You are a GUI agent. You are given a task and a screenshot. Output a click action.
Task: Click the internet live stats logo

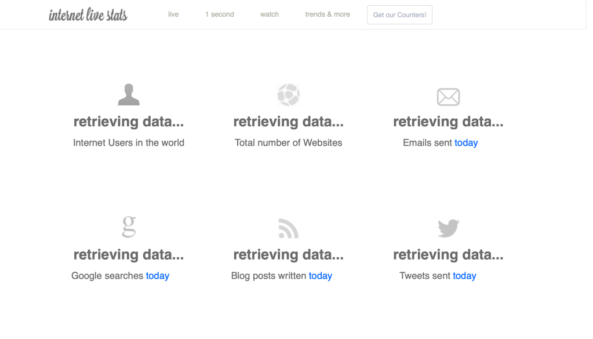(88, 14)
